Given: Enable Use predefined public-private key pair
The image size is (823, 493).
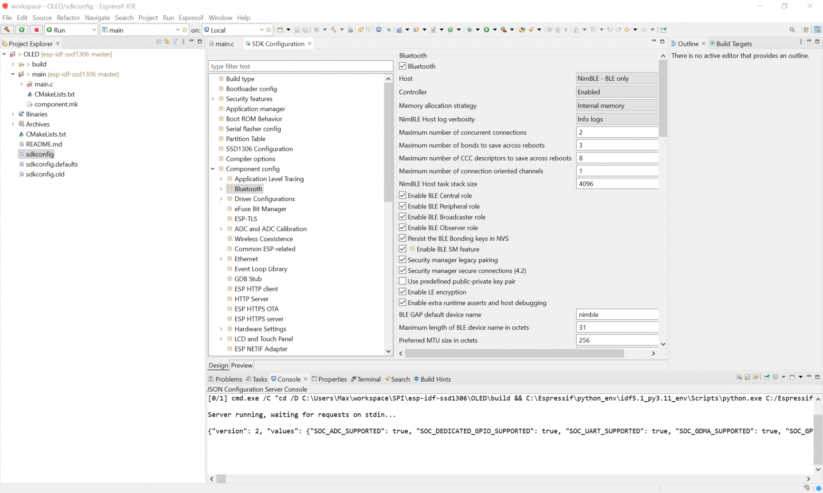Looking at the screenshot, I should point(403,281).
